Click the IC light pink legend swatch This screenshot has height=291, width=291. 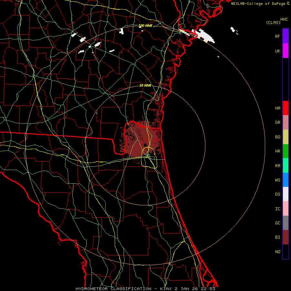(x=286, y=209)
